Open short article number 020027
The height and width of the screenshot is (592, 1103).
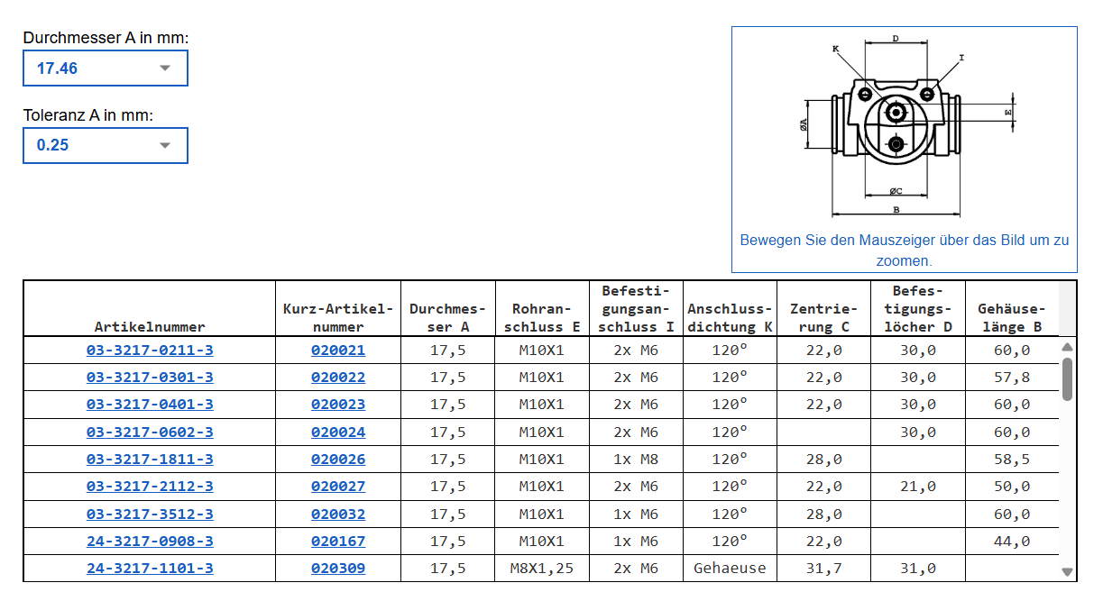[338, 487]
